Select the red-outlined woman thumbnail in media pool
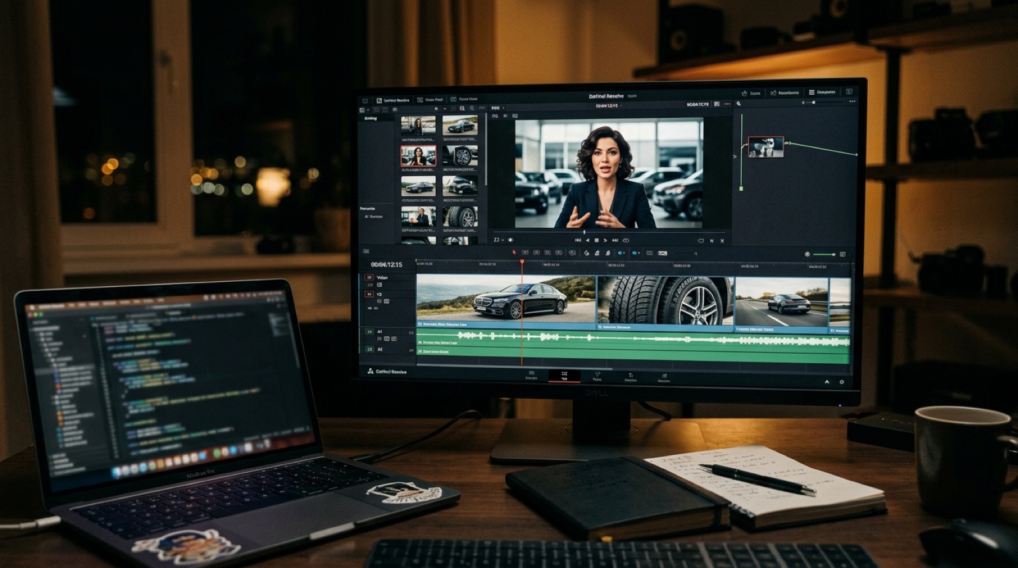Screen dimensions: 1018x568 point(418,155)
